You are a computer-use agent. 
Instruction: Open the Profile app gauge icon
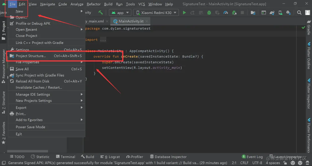coord(226,13)
